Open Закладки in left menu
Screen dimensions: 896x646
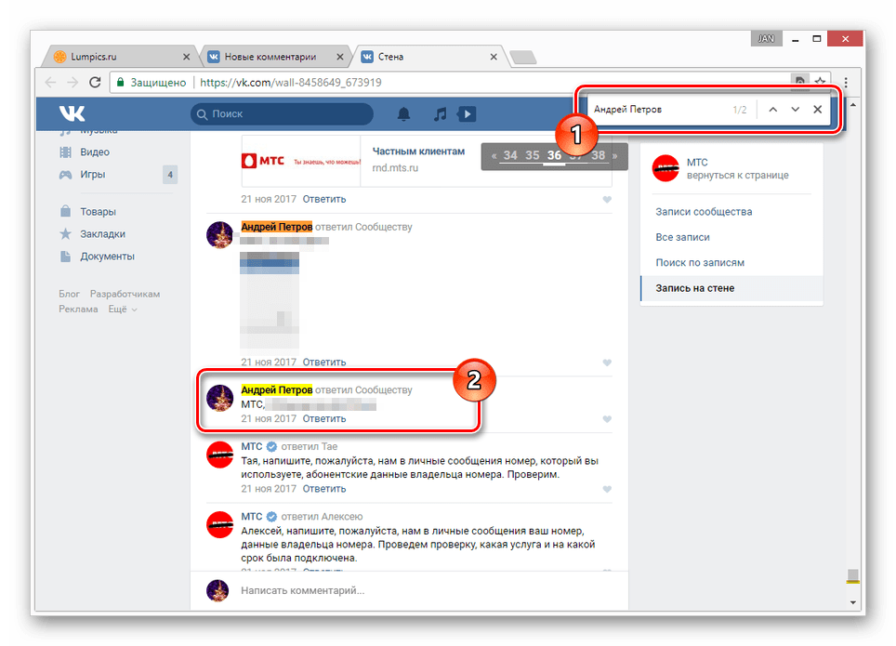(x=102, y=234)
